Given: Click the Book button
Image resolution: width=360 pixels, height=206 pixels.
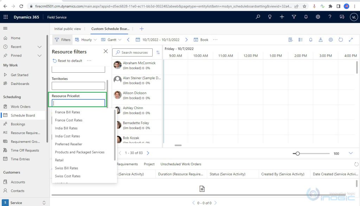Looking at the screenshot, I should pos(201,40).
